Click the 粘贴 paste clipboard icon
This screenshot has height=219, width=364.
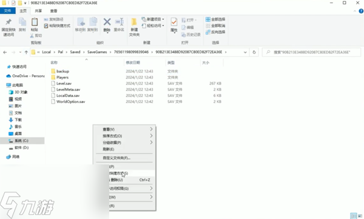[x=35, y=22]
